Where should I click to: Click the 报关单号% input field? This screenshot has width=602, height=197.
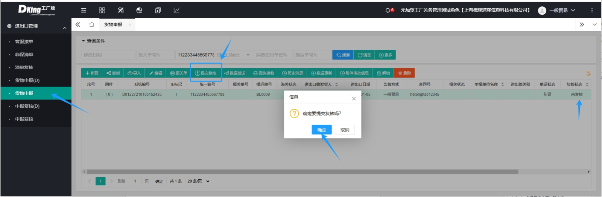pyautogui.click(x=155, y=55)
